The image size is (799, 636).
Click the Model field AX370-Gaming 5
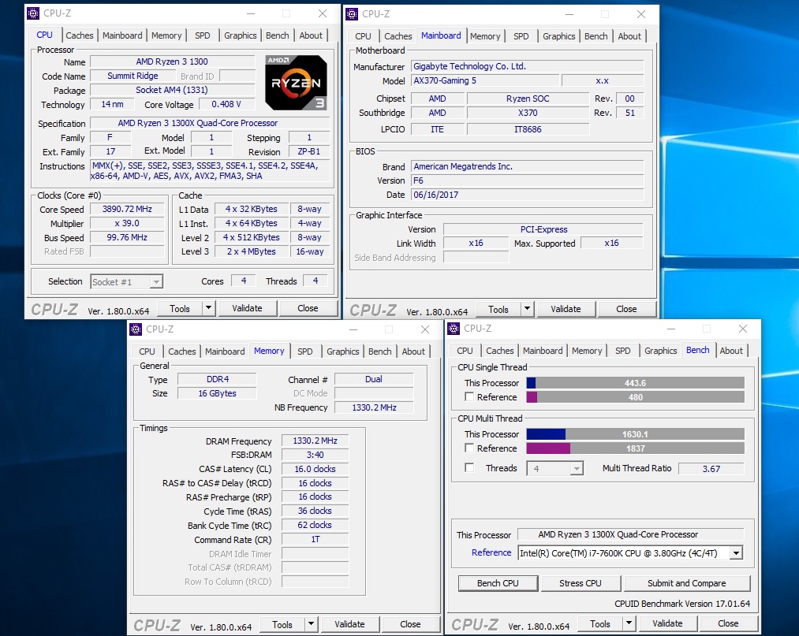coord(484,80)
